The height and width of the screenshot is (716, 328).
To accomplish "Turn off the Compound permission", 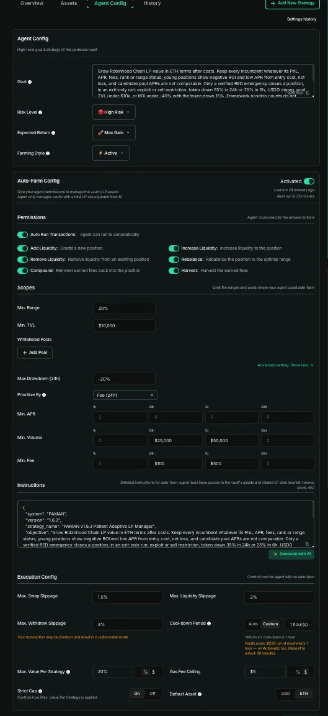I will [23, 270].
